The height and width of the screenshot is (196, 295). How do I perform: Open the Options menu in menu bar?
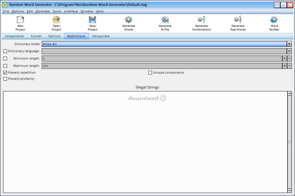pyautogui.click(x=18, y=11)
